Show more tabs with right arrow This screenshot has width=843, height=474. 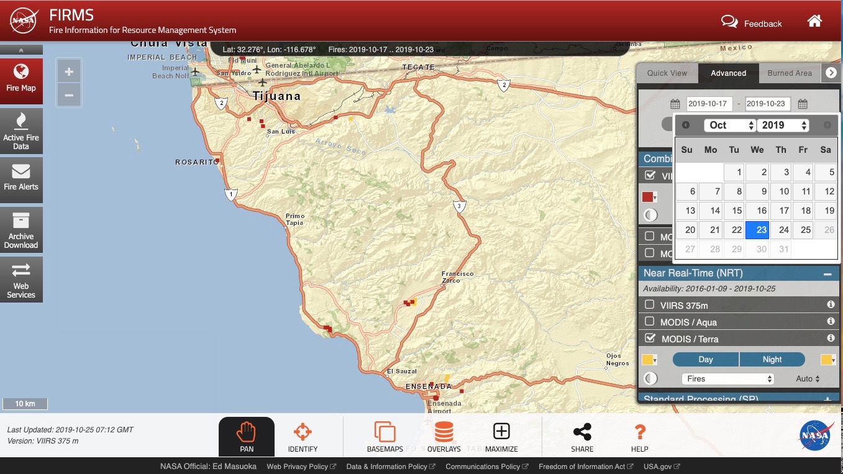pos(831,73)
